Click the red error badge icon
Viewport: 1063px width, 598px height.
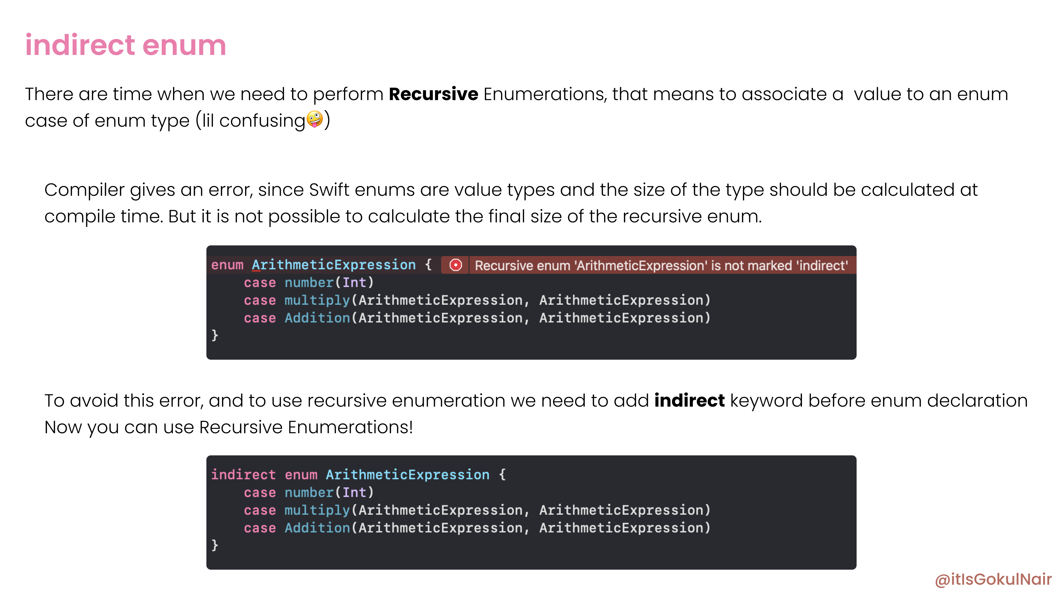(x=455, y=265)
